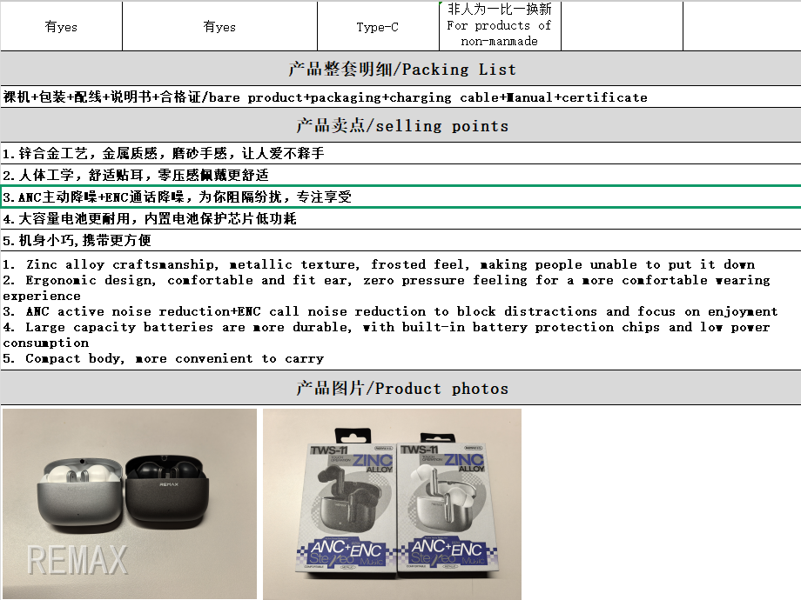Click the English 'Zinc alloy craftsmanship' selling points cell
The width and height of the screenshot is (801, 600).
400,310
